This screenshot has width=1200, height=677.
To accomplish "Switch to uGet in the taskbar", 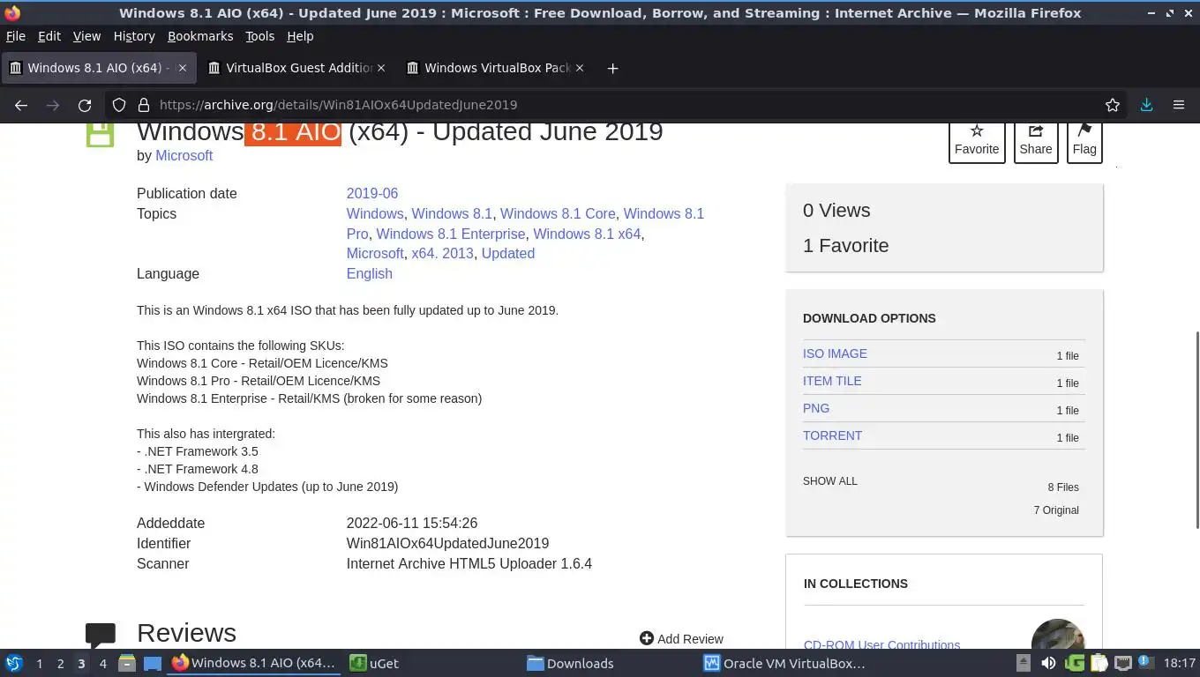I will tap(374, 664).
